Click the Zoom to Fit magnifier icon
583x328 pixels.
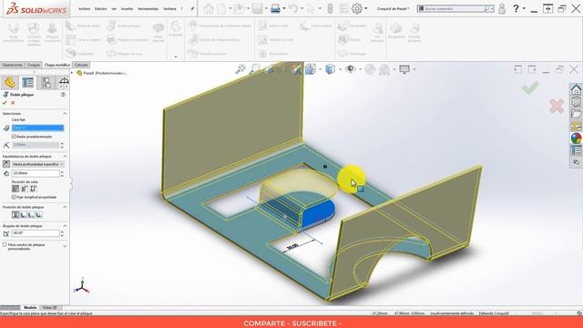coord(240,69)
